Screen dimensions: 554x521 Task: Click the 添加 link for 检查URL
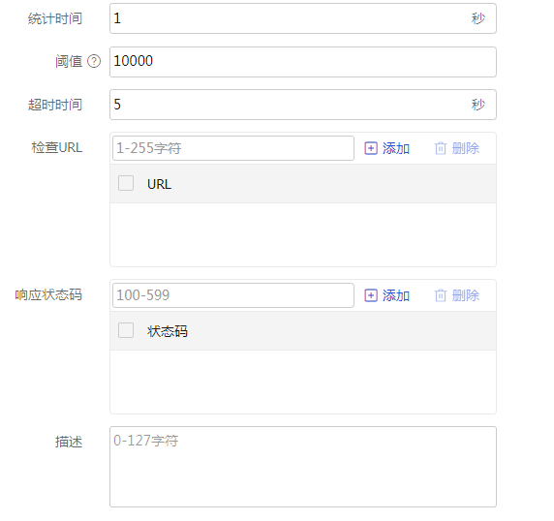[396, 148]
